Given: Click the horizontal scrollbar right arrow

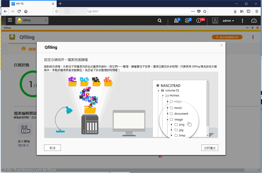Looking at the screenshot, I should coord(259,170).
